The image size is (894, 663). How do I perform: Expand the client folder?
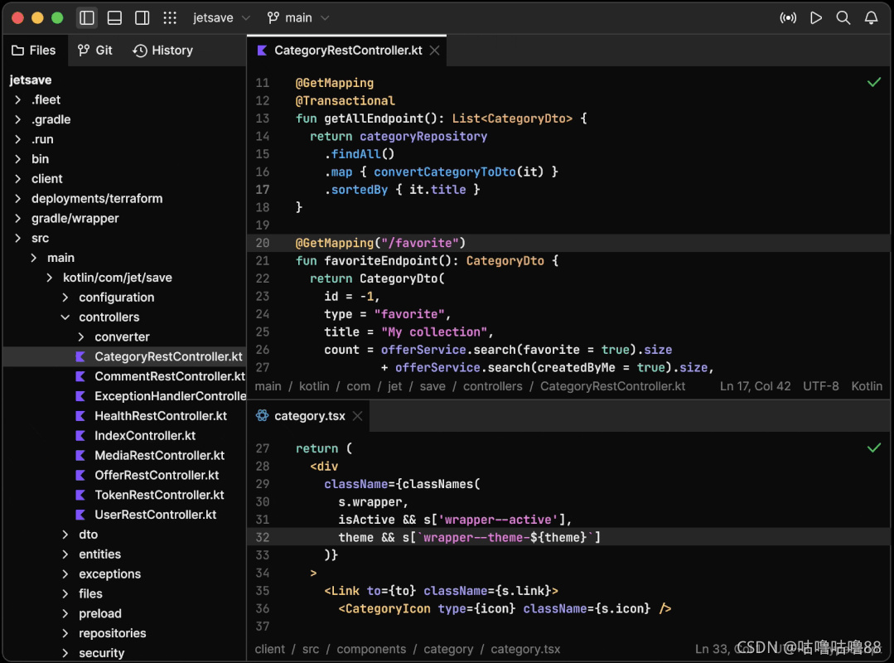17,179
